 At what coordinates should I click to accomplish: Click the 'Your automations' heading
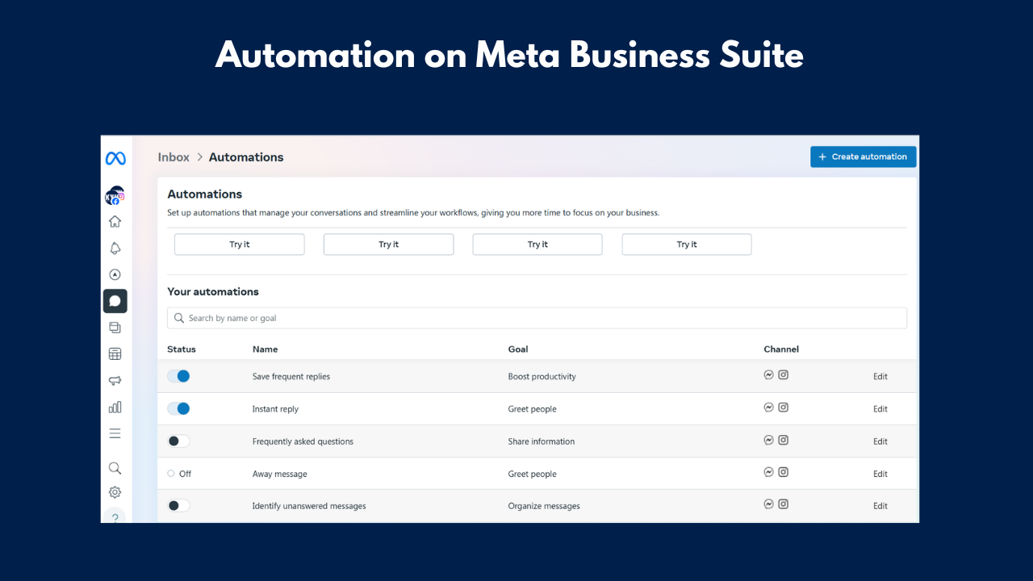coord(213,292)
